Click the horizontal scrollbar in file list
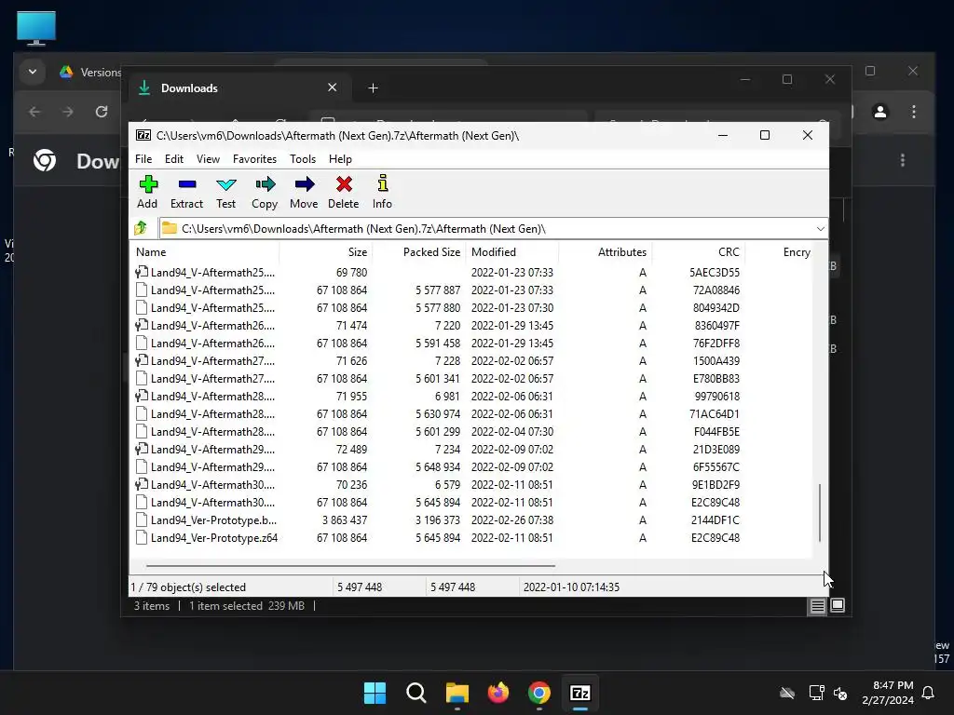Screen dimensions: 954x715 [x=350, y=565]
